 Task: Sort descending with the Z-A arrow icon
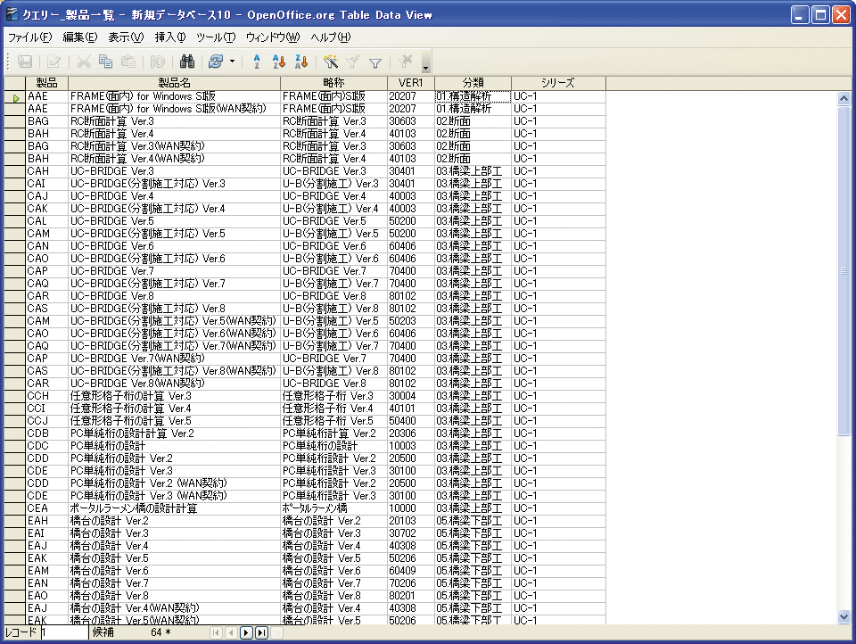pyautogui.click(x=300, y=62)
